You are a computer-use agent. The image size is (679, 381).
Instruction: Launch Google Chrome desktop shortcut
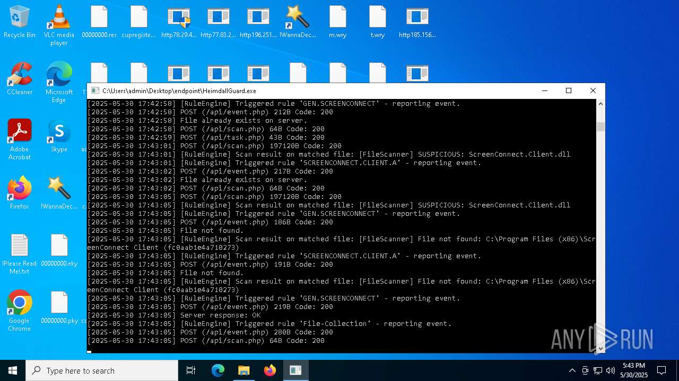point(20,311)
